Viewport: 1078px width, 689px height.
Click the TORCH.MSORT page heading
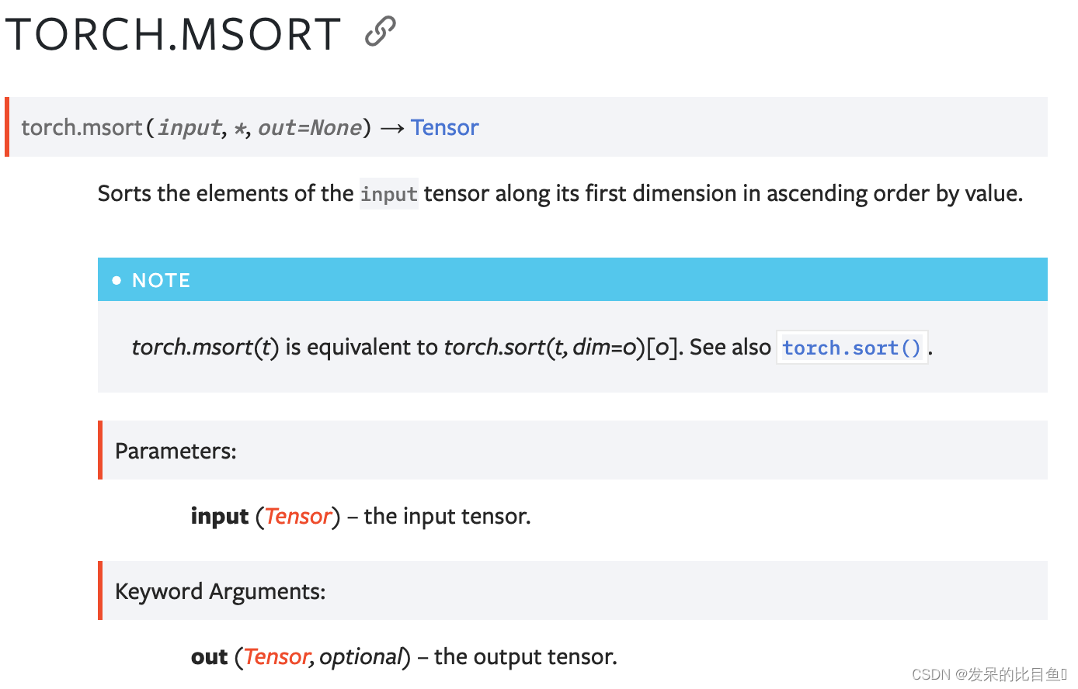(173, 34)
